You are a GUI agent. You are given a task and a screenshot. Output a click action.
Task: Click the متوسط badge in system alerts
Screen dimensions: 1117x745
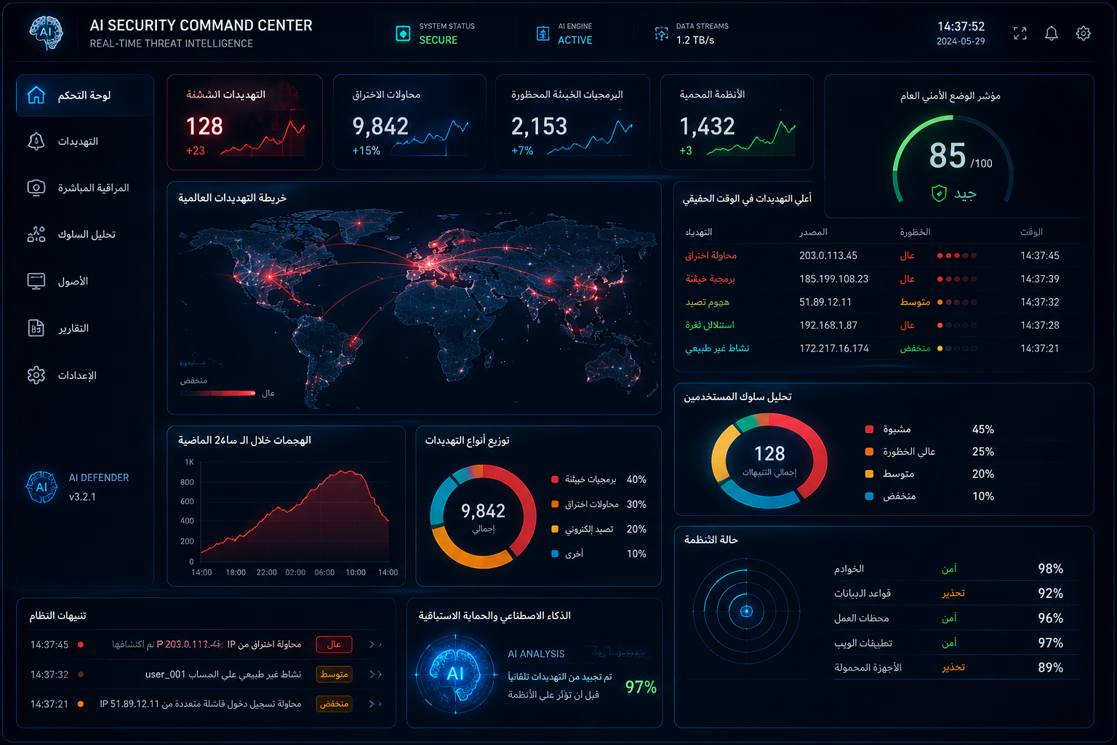pyautogui.click(x=334, y=674)
